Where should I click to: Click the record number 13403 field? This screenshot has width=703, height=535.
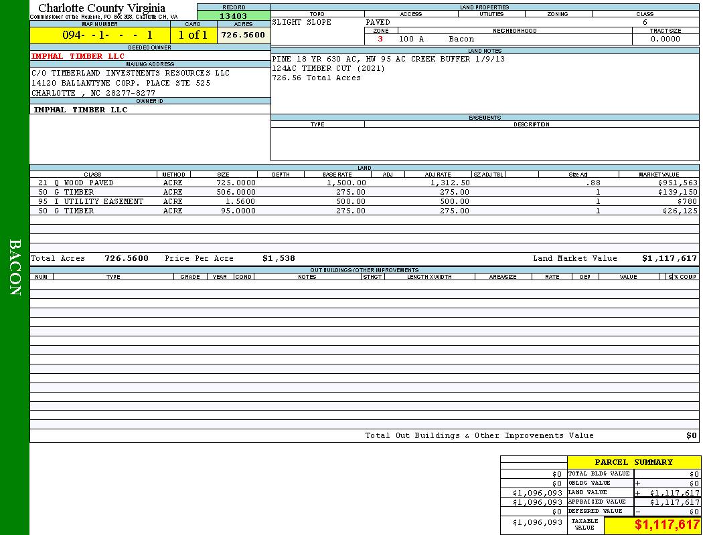pos(234,16)
